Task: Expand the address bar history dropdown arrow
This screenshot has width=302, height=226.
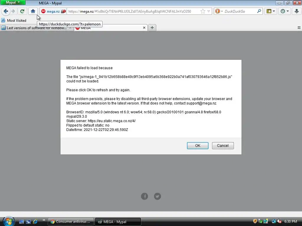Action: [x=209, y=11]
